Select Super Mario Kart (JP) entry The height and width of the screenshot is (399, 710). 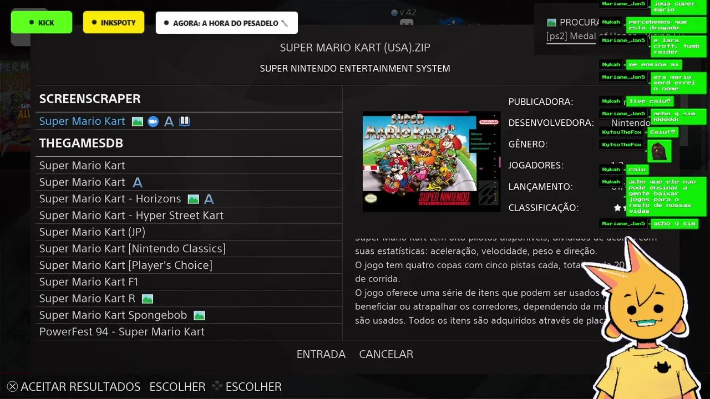point(189,232)
